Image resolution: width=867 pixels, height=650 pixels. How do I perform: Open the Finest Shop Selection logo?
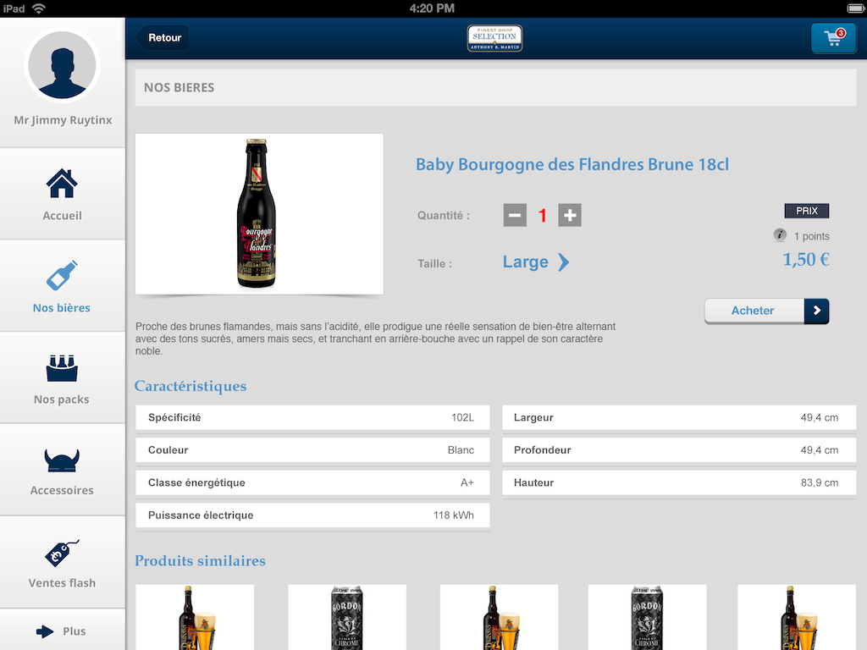tap(494, 38)
